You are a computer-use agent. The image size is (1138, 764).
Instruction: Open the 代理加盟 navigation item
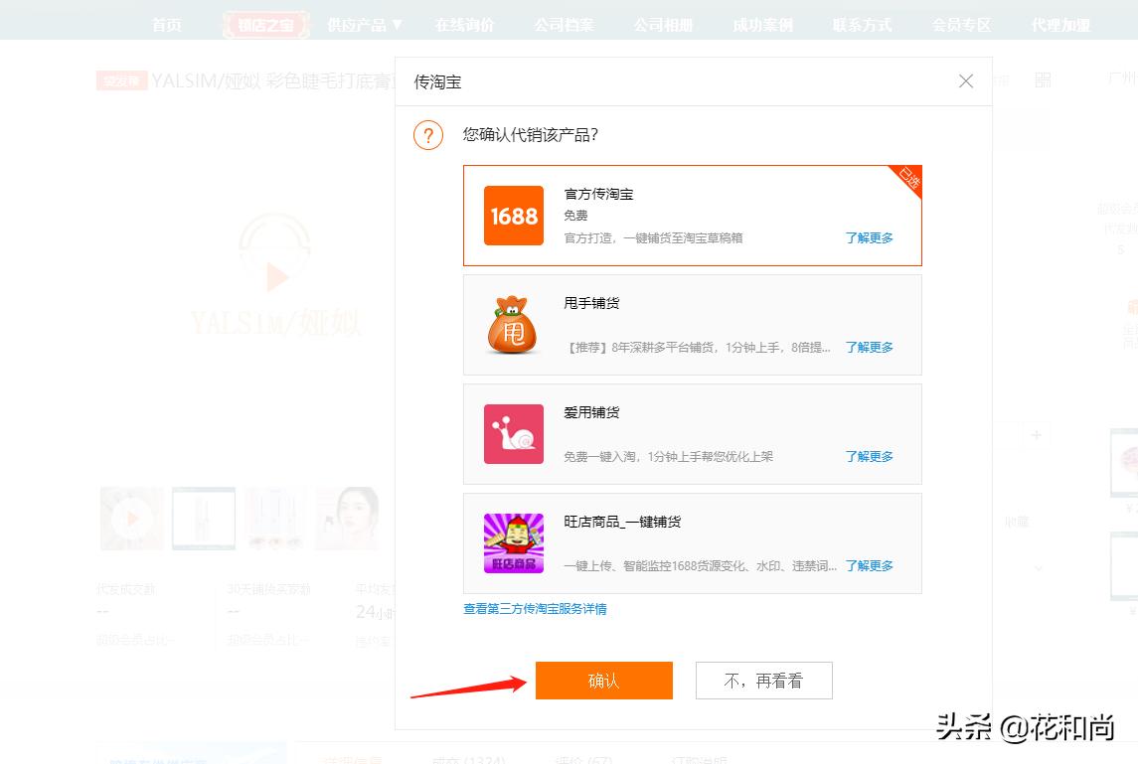1060,25
